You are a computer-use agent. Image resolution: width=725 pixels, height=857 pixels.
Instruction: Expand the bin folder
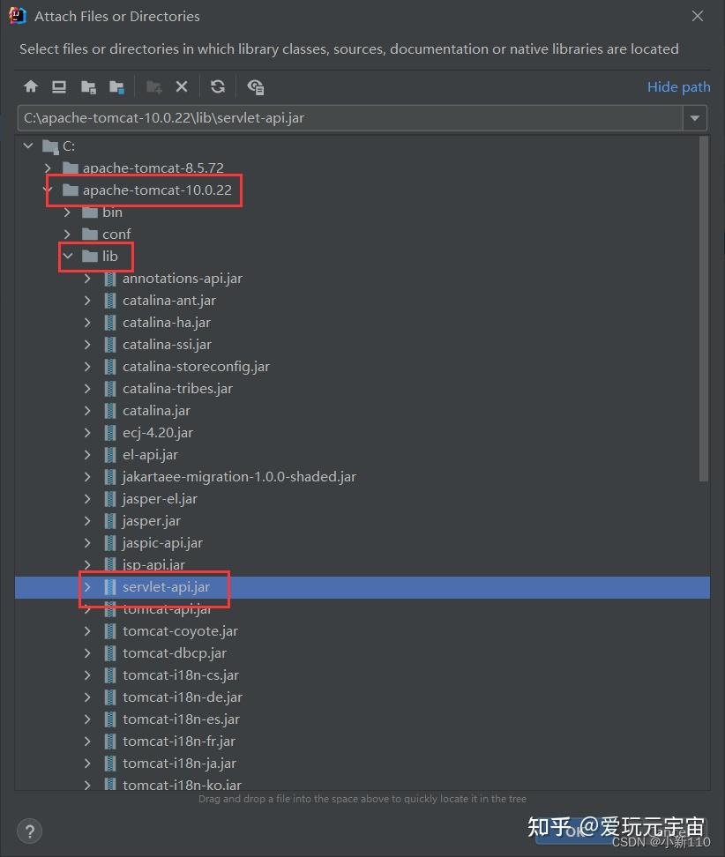click(x=67, y=212)
